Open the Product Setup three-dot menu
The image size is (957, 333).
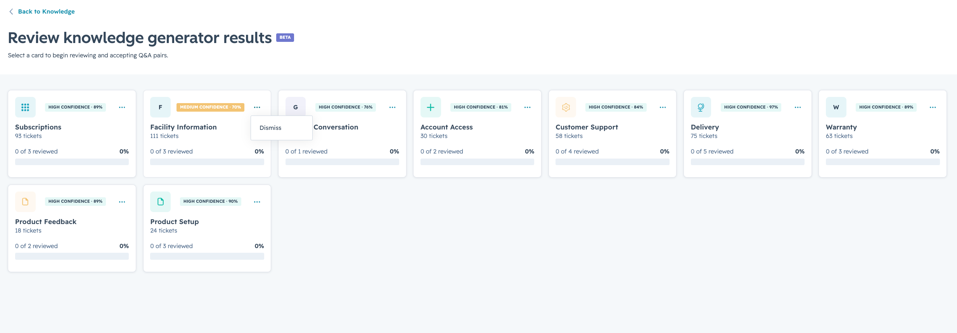pyautogui.click(x=257, y=202)
